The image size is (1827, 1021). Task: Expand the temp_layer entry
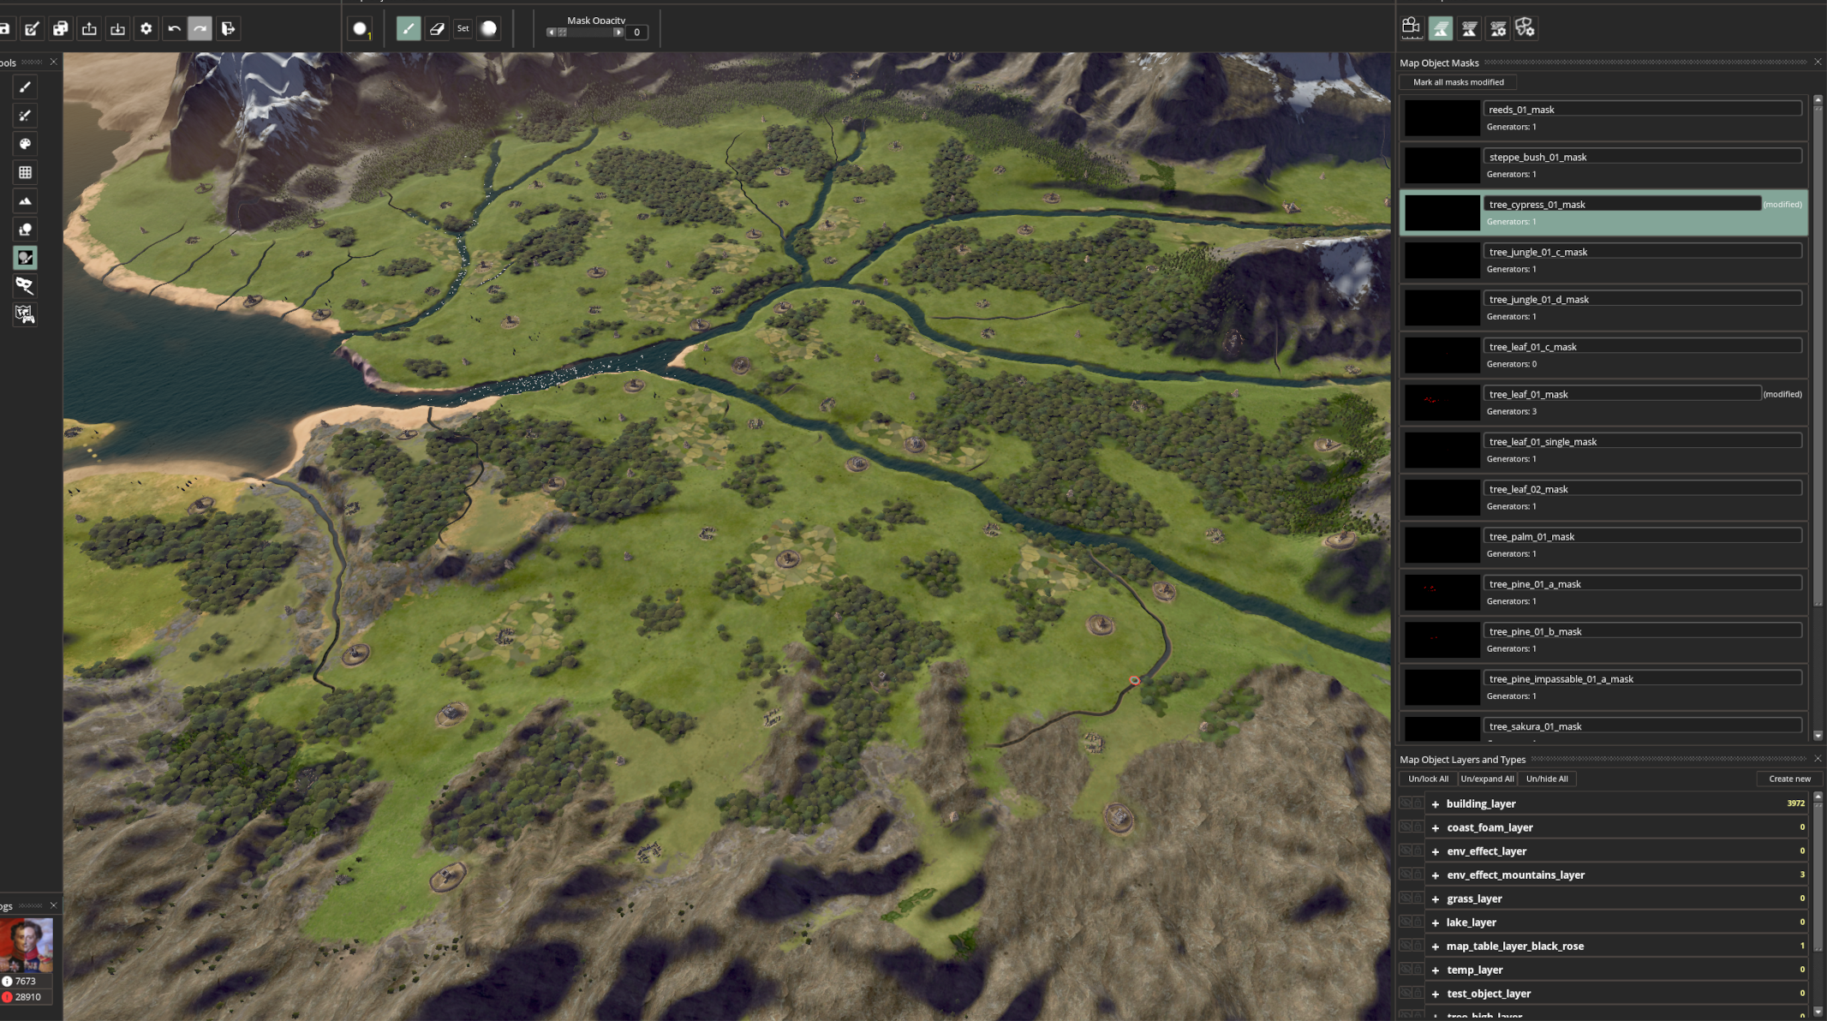1436,970
